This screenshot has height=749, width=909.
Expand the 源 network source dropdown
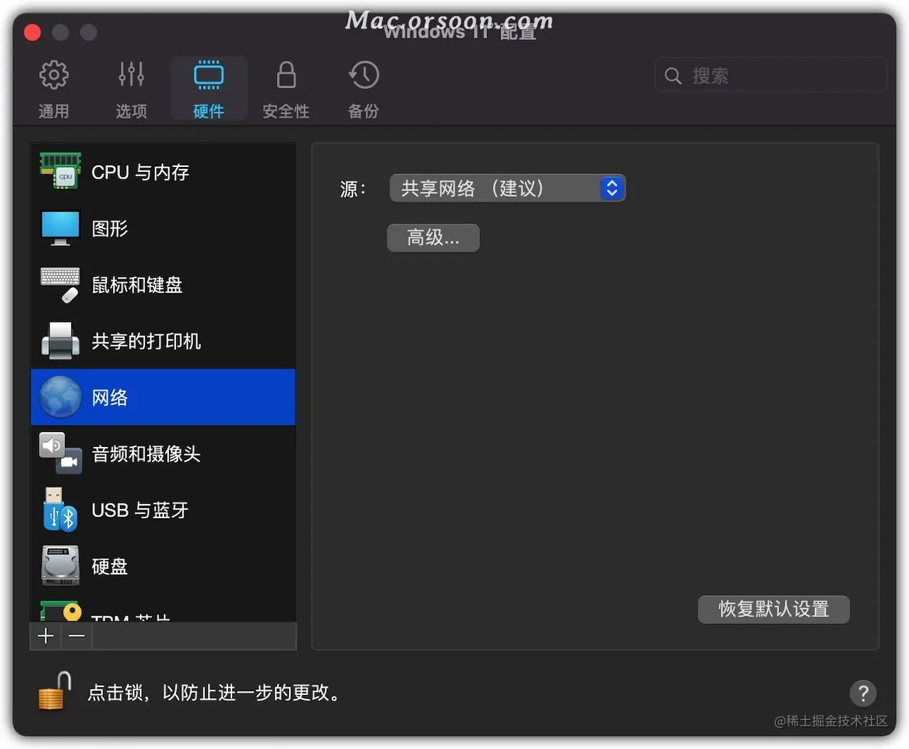pos(508,188)
